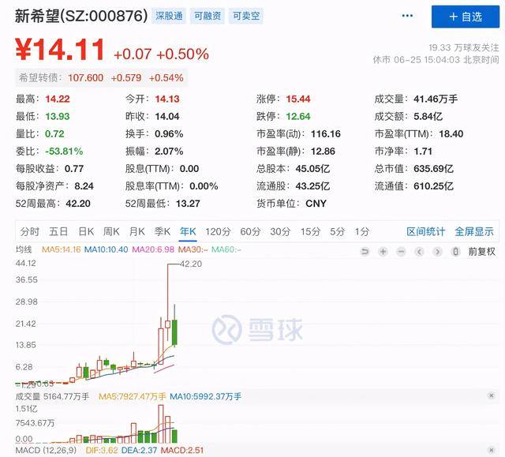Image resolution: width=505 pixels, height=457 pixels.
Task: Click the MACD (12,26,9) indicator label
Action: coord(46,450)
